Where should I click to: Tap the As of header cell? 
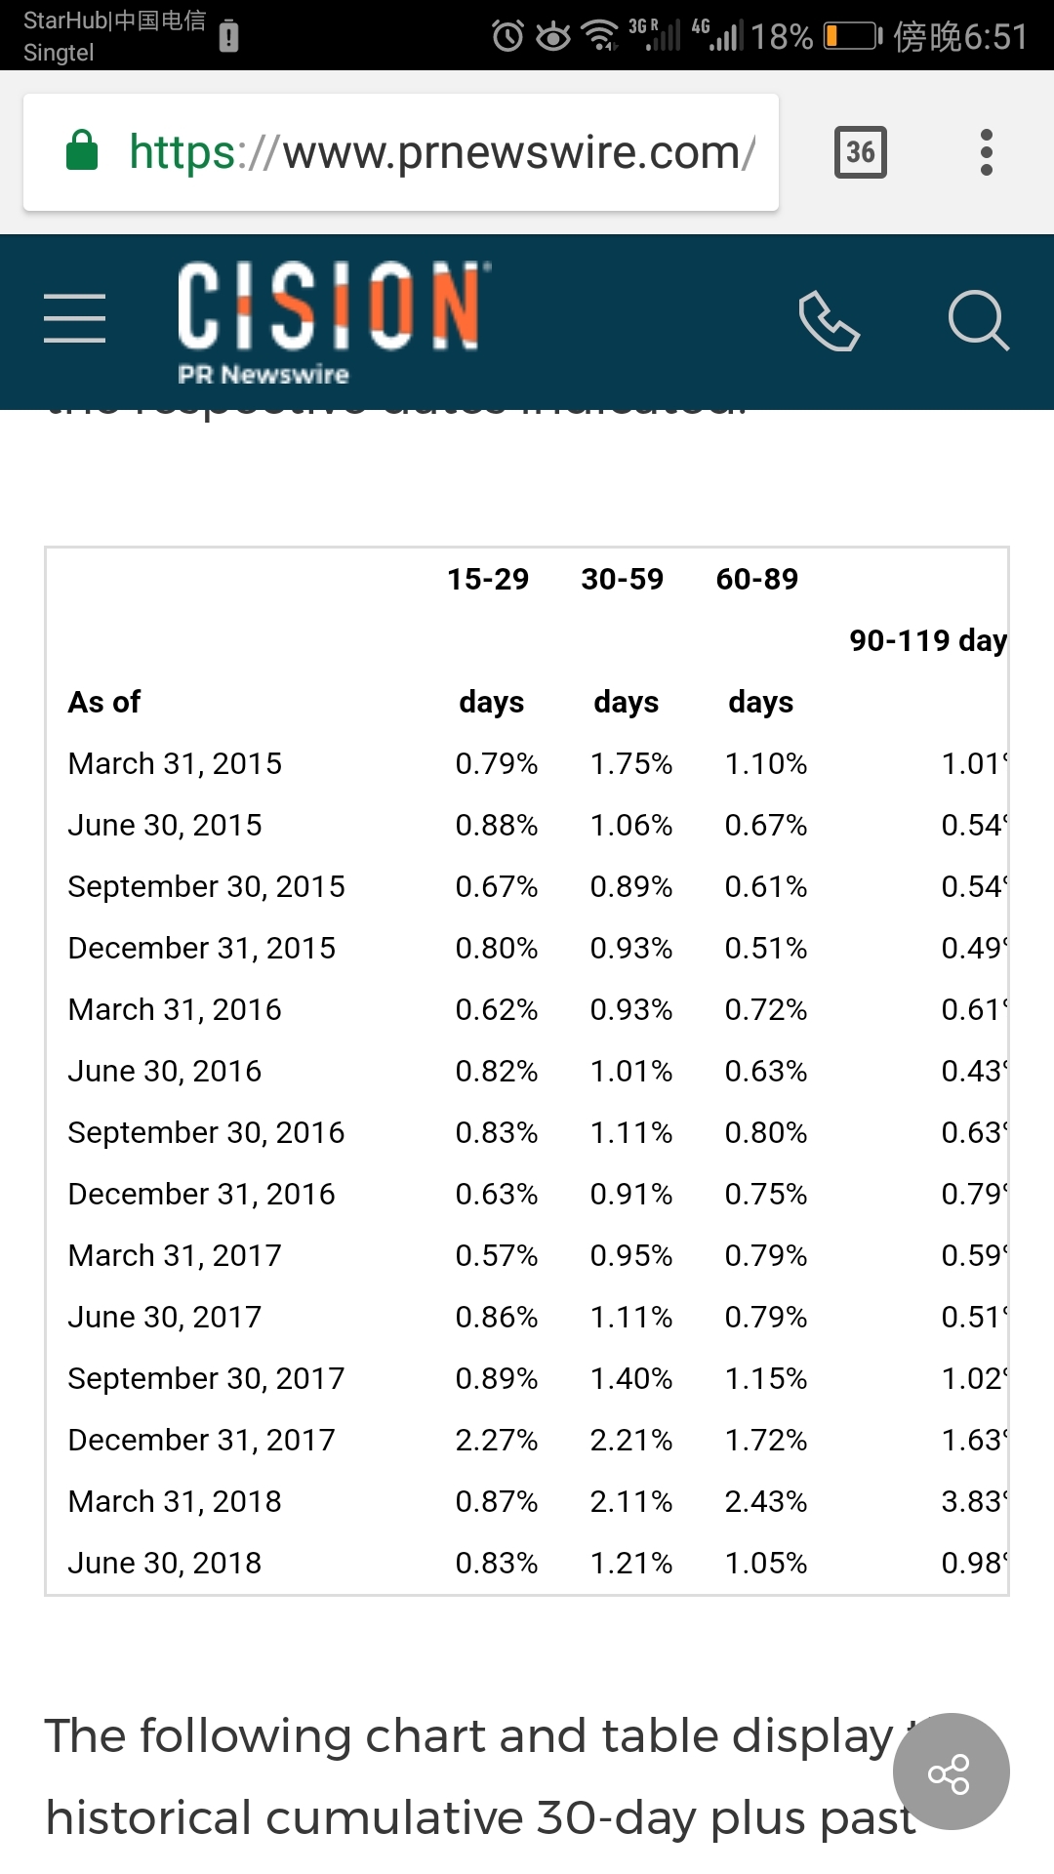pos(104,702)
